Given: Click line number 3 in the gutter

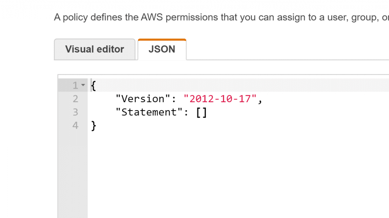Looking at the screenshot, I should pos(75,112).
